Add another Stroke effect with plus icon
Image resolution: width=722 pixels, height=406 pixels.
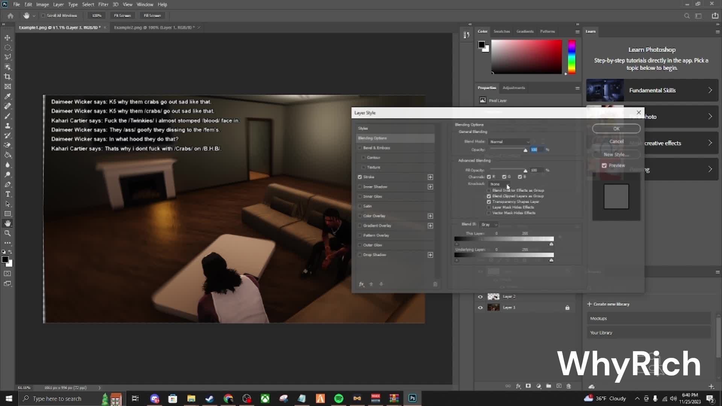pos(430,177)
